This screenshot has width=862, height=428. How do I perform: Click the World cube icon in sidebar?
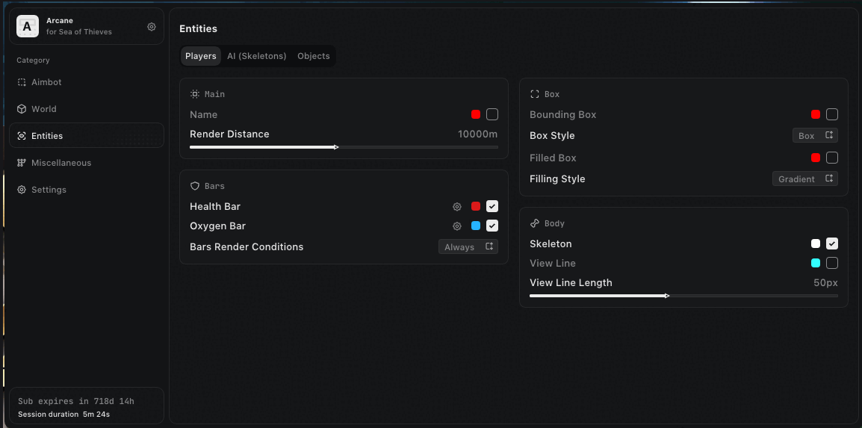point(22,109)
